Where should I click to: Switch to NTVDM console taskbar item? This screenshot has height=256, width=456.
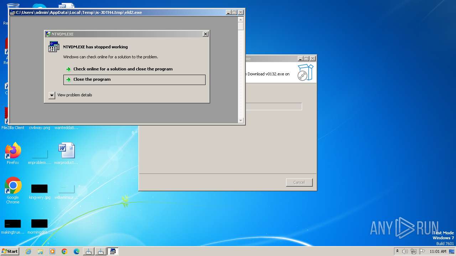click(113, 251)
